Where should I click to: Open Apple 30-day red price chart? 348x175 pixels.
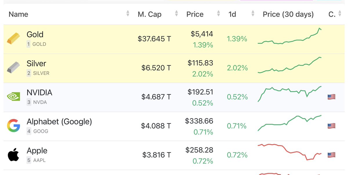point(289,152)
